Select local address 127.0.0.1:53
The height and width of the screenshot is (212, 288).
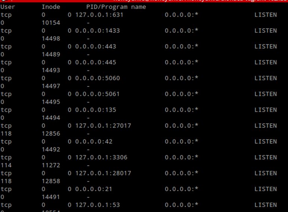97,205
